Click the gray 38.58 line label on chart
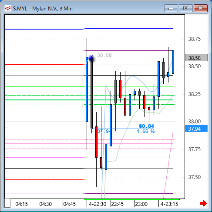This screenshot has height=212, width=212. (104, 55)
